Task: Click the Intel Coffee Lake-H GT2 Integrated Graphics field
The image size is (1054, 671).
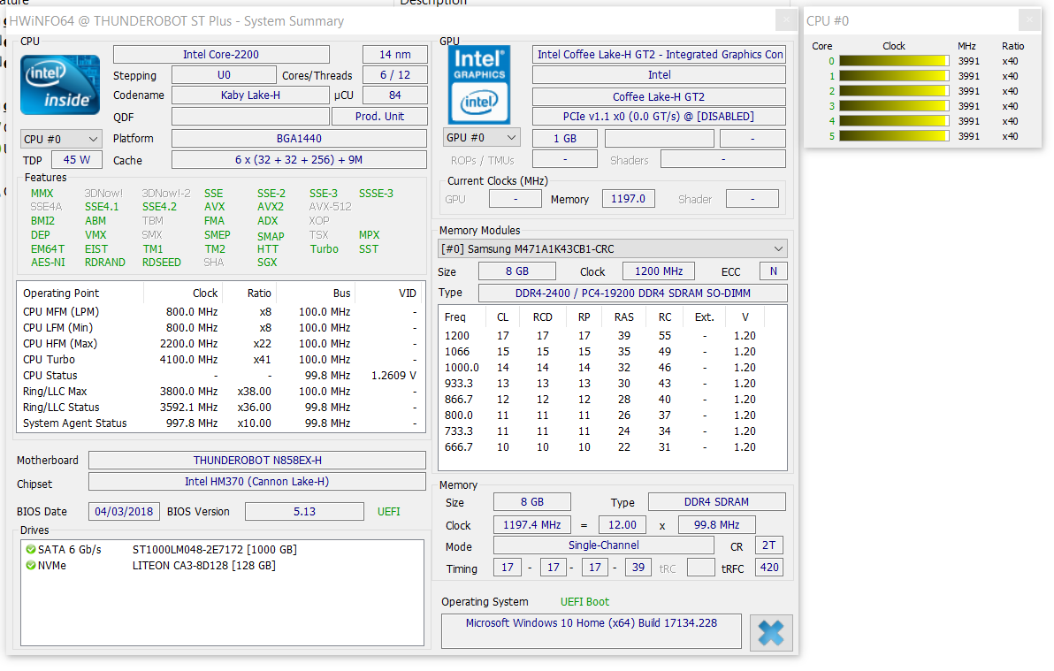Action: click(x=659, y=55)
